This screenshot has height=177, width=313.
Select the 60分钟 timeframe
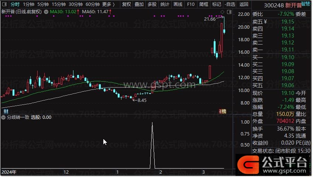click(93, 4)
